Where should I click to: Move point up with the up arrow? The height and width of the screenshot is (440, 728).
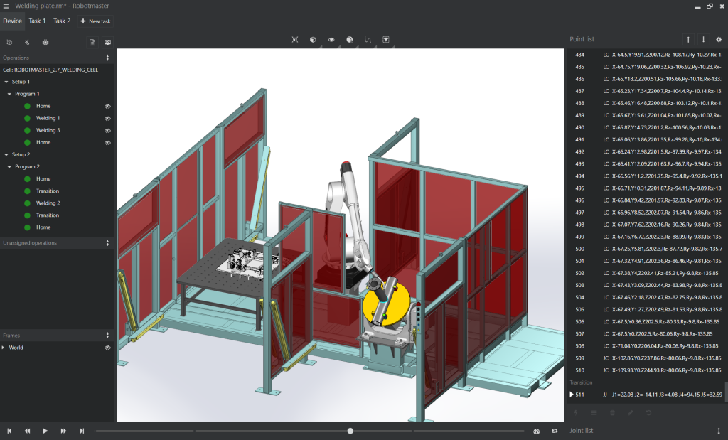[x=688, y=40]
